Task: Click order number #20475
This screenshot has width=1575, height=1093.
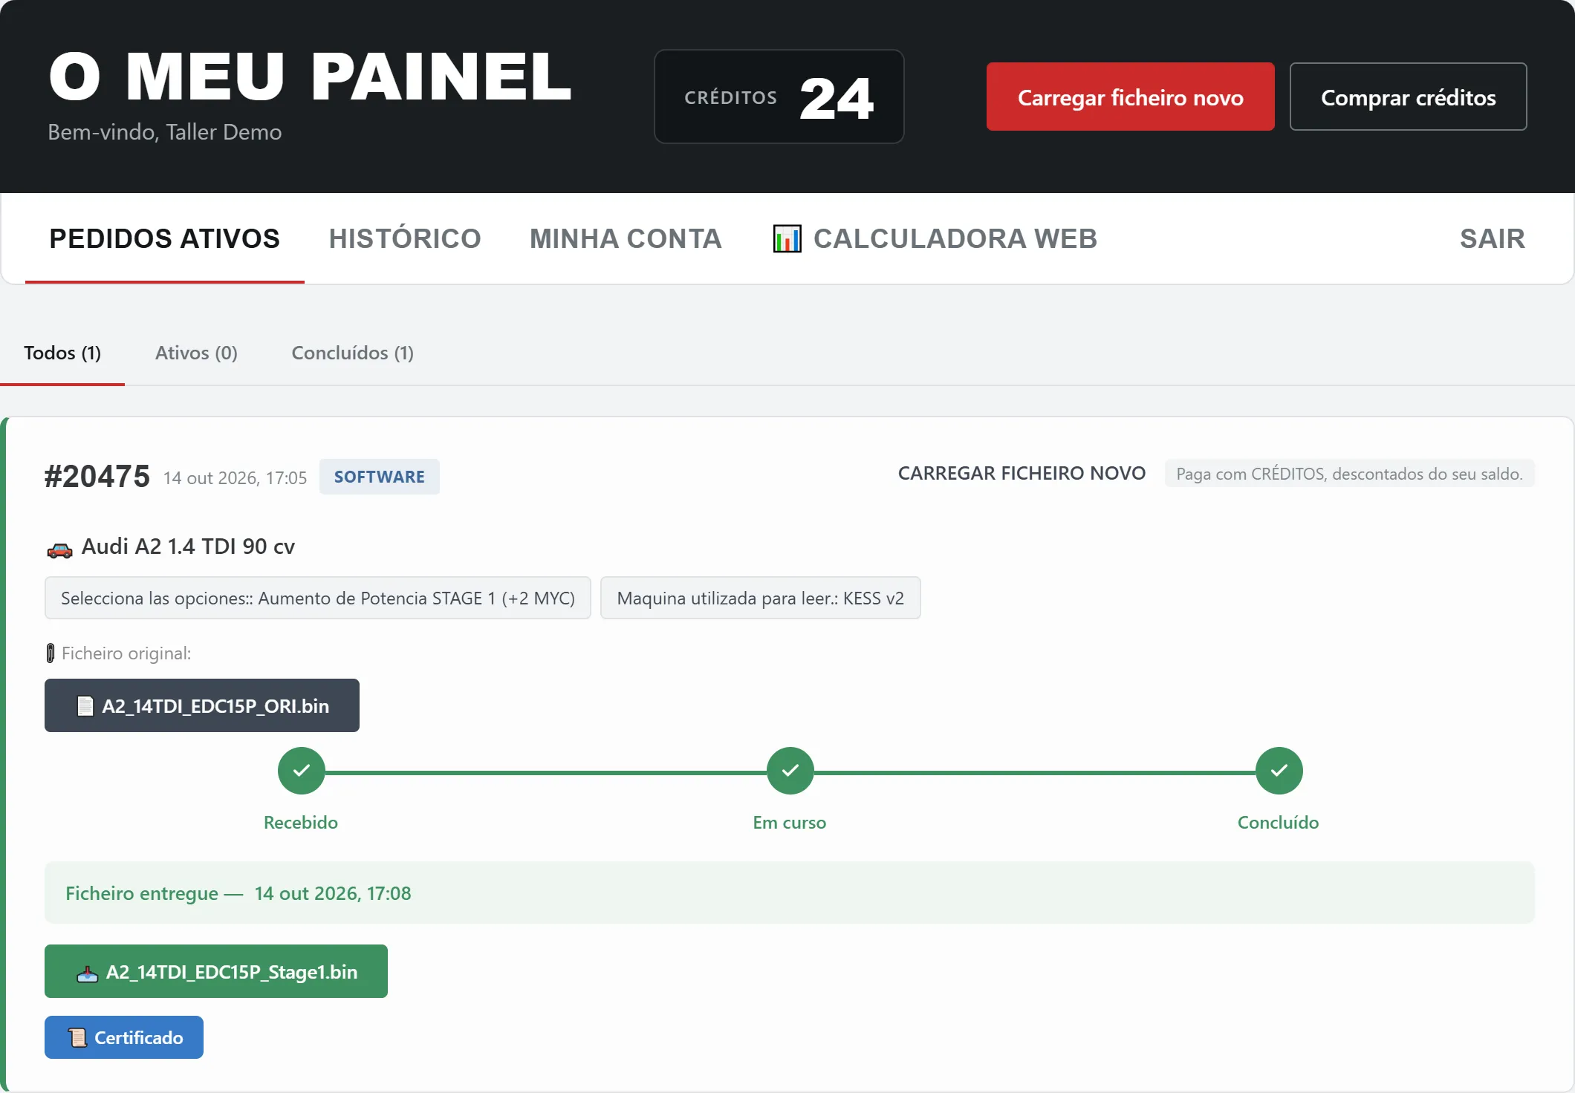Action: tap(97, 476)
